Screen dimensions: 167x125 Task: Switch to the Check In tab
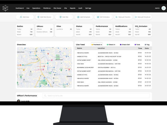tap(111, 45)
